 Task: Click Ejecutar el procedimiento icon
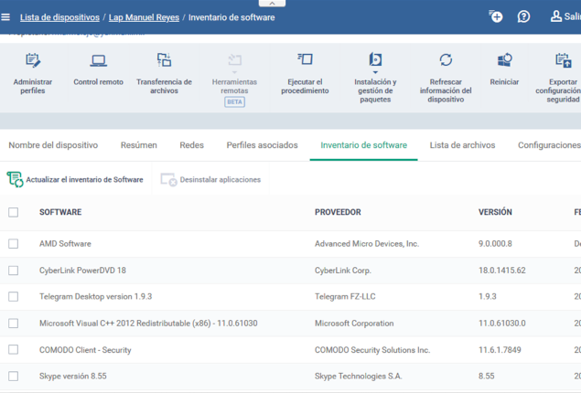[x=305, y=59]
